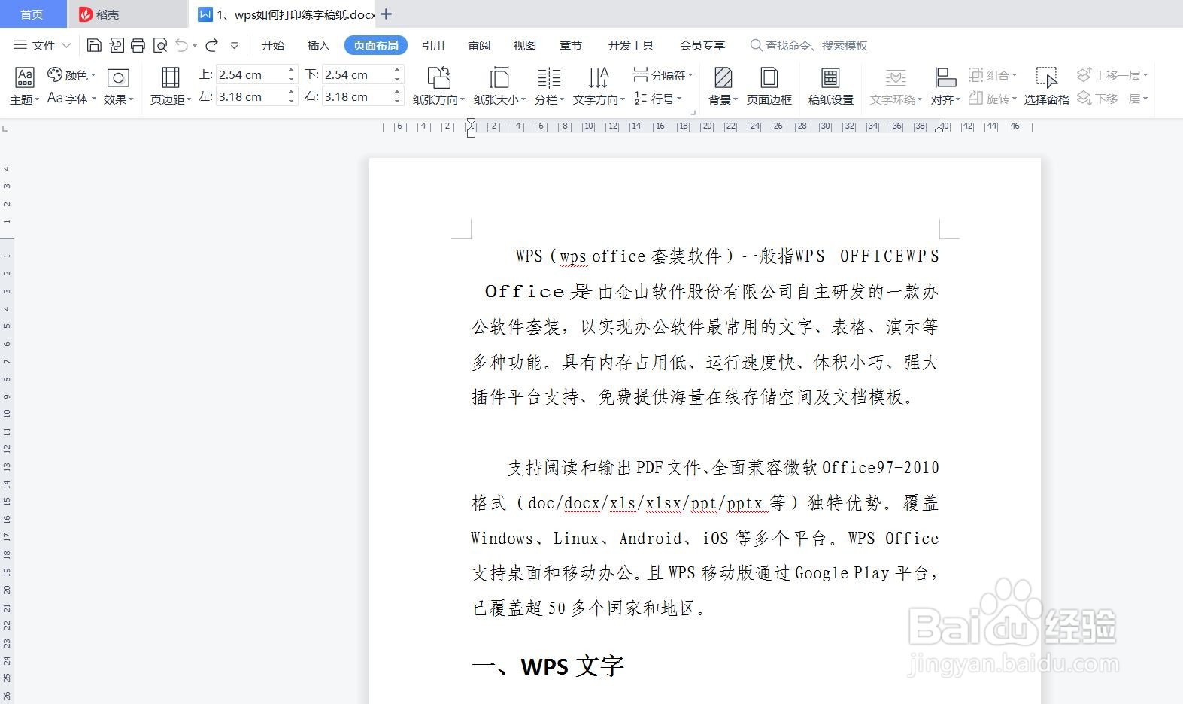Expand the 背景 dropdown arrow
1183x704 pixels.
(736, 99)
